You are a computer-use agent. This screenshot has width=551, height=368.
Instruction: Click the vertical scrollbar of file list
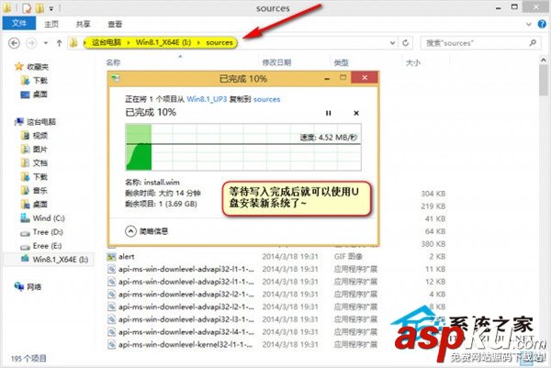(x=543, y=80)
